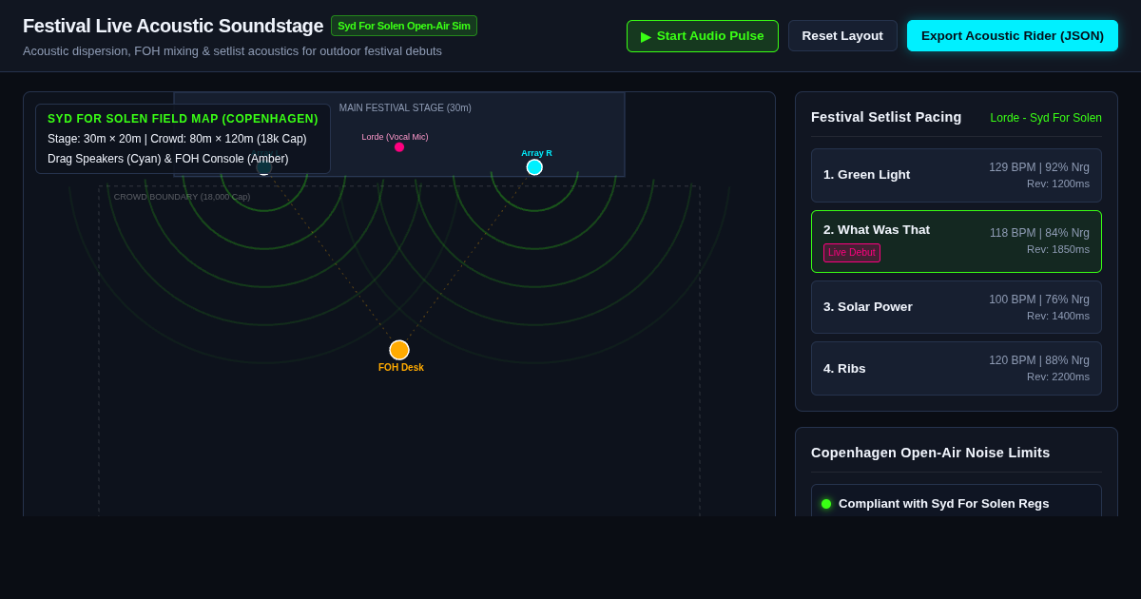Click the '120 BPM | 88% Nrg' value
Viewport: 1141px width, 599px height.
1039,360
